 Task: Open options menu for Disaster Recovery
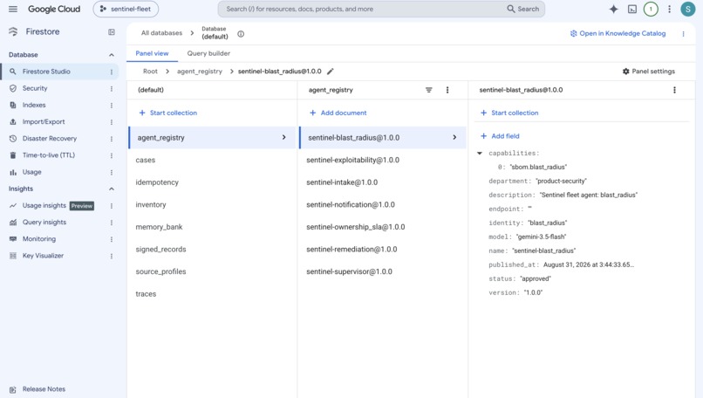(112, 139)
